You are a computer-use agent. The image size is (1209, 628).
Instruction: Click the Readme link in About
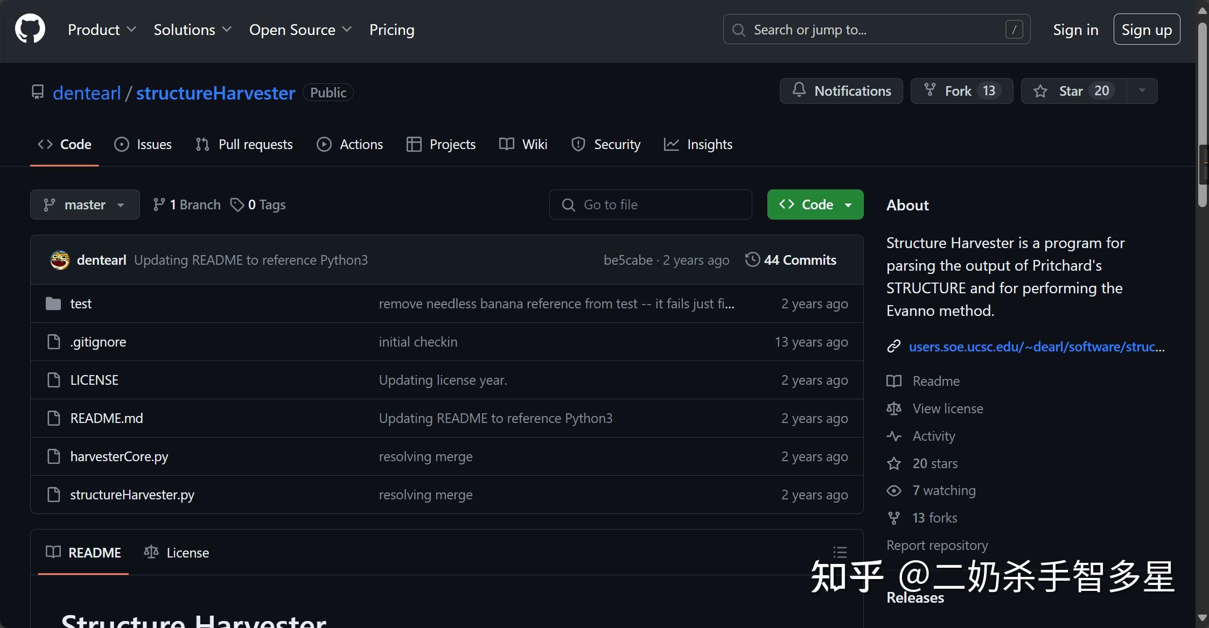936,381
